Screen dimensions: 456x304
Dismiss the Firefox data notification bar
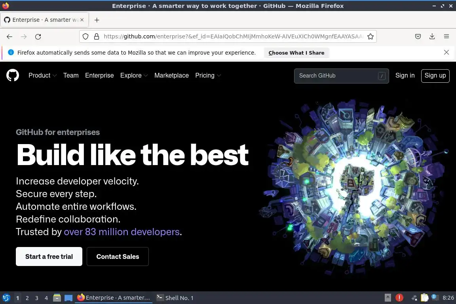tap(446, 52)
